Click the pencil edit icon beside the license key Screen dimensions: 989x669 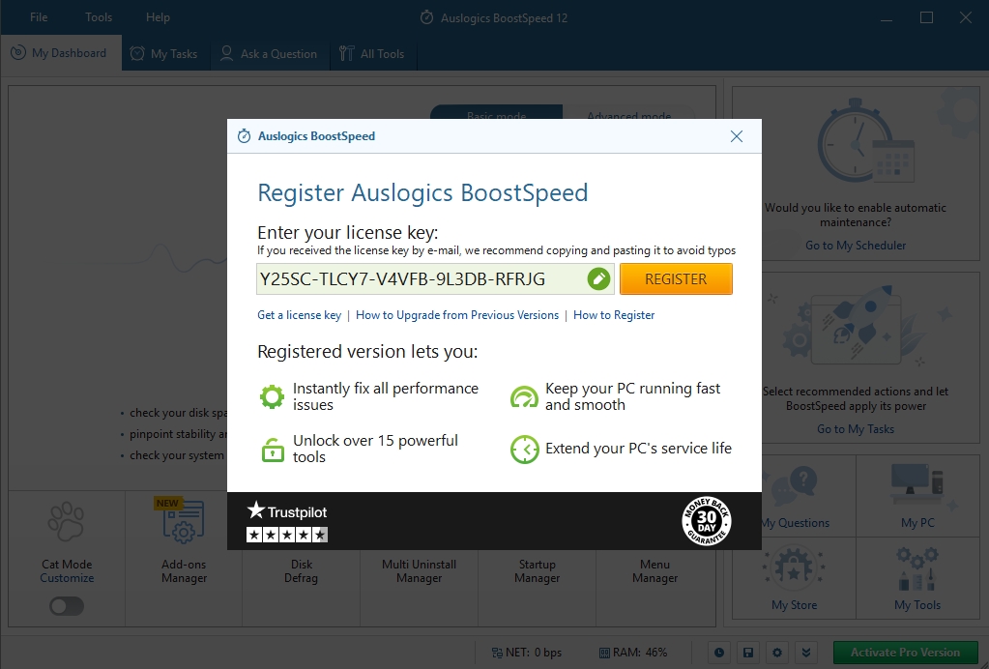(598, 278)
